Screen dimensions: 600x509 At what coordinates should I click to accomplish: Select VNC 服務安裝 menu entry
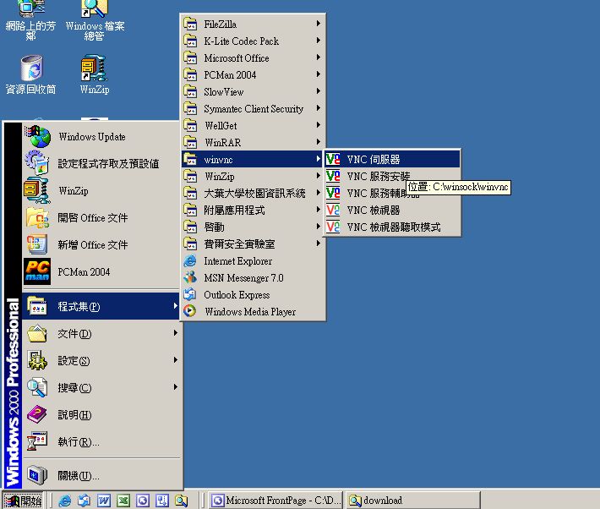[392, 176]
